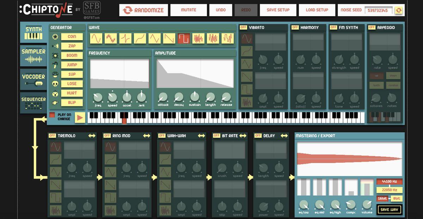The width and height of the screenshot is (423, 219).
Task: Select 22050 Hz sample rate
Action: pyautogui.click(x=390, y=190)
